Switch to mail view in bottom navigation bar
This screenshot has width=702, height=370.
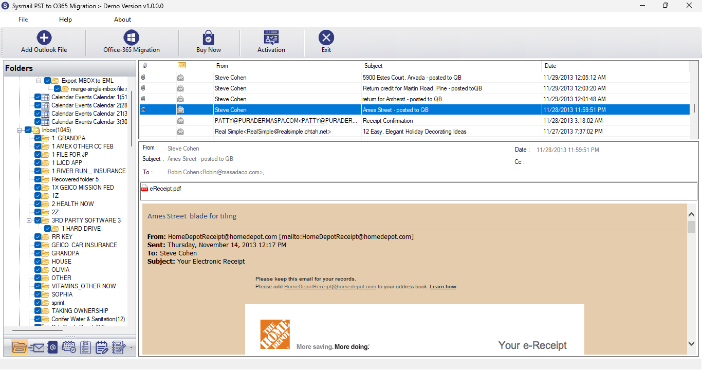(36, 347)
